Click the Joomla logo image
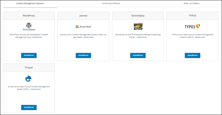This screenshot has height=115, width=222. (83, 27)
